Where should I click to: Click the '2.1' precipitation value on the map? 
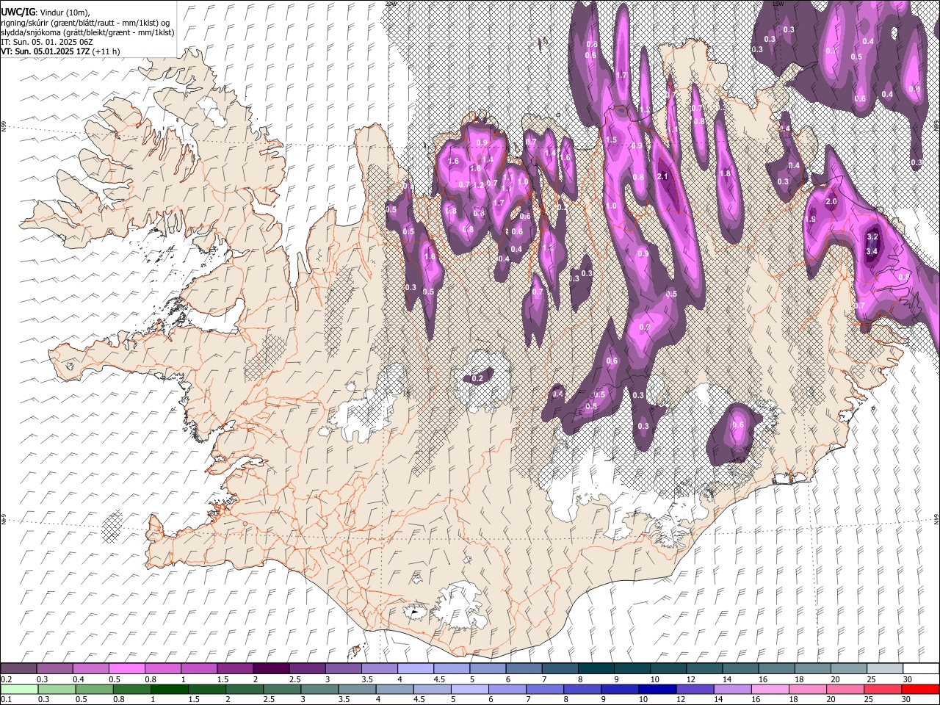point(662,177)
